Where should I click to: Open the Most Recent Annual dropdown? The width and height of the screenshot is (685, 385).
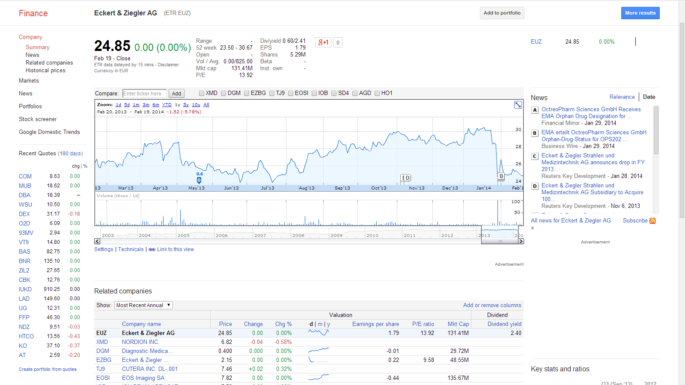143,305
